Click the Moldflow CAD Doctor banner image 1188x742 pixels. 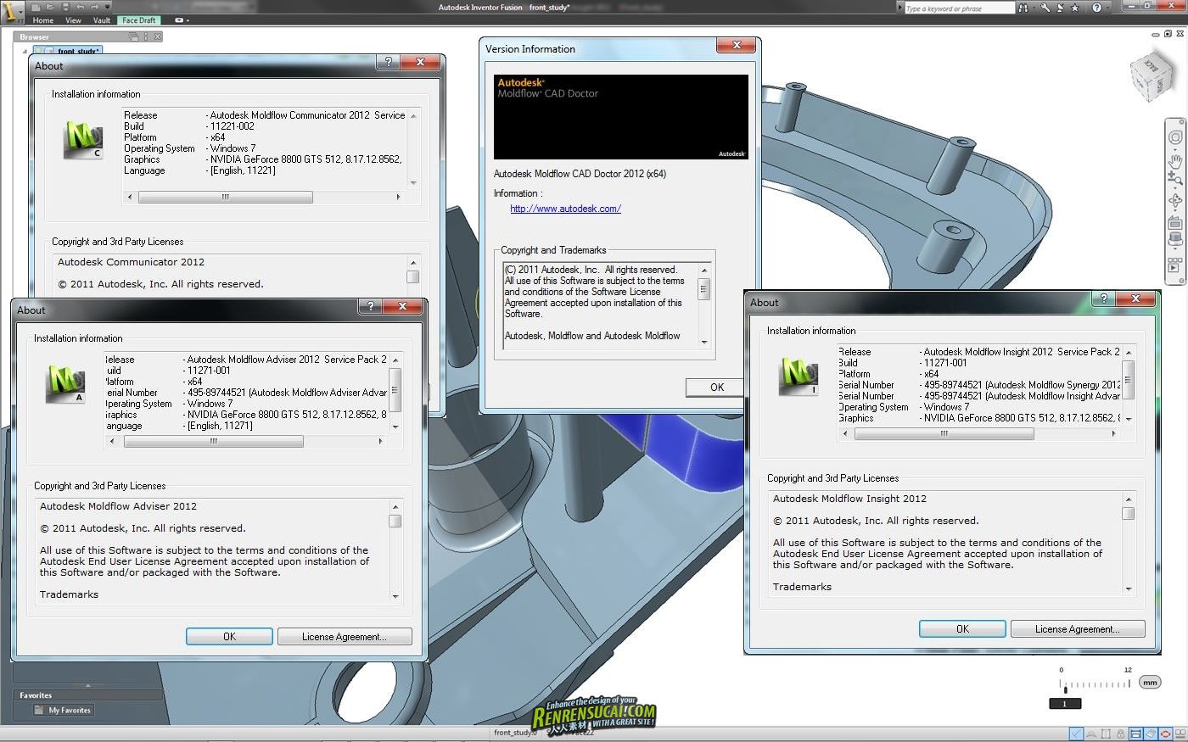[621, 117]
